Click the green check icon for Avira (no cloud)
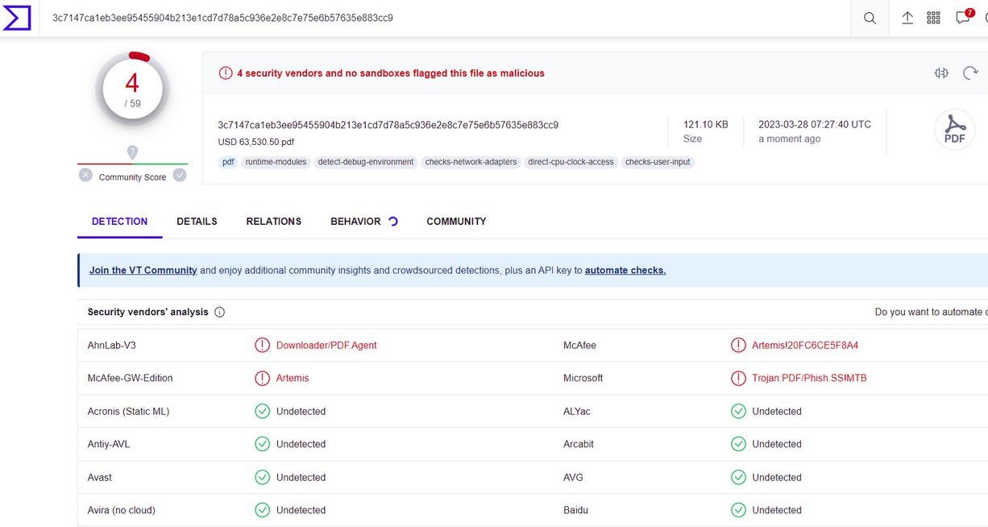The image size is (988, 527). (x=262, y=510)
